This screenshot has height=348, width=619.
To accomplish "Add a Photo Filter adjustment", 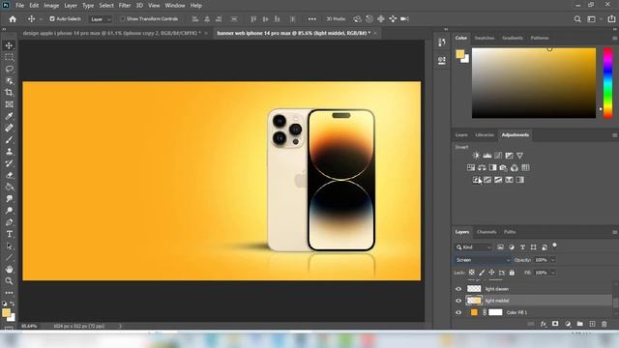I will 503,167.
